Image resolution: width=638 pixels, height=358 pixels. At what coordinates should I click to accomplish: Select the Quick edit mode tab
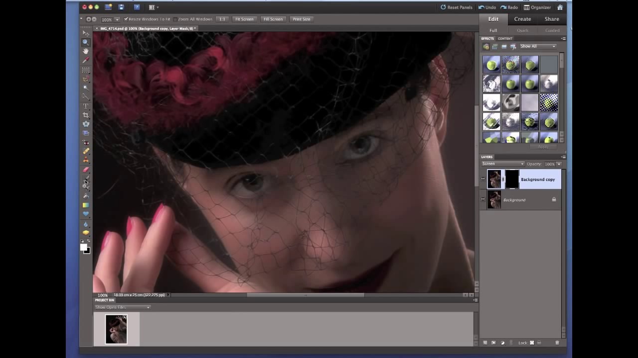(x=522, y=30)
